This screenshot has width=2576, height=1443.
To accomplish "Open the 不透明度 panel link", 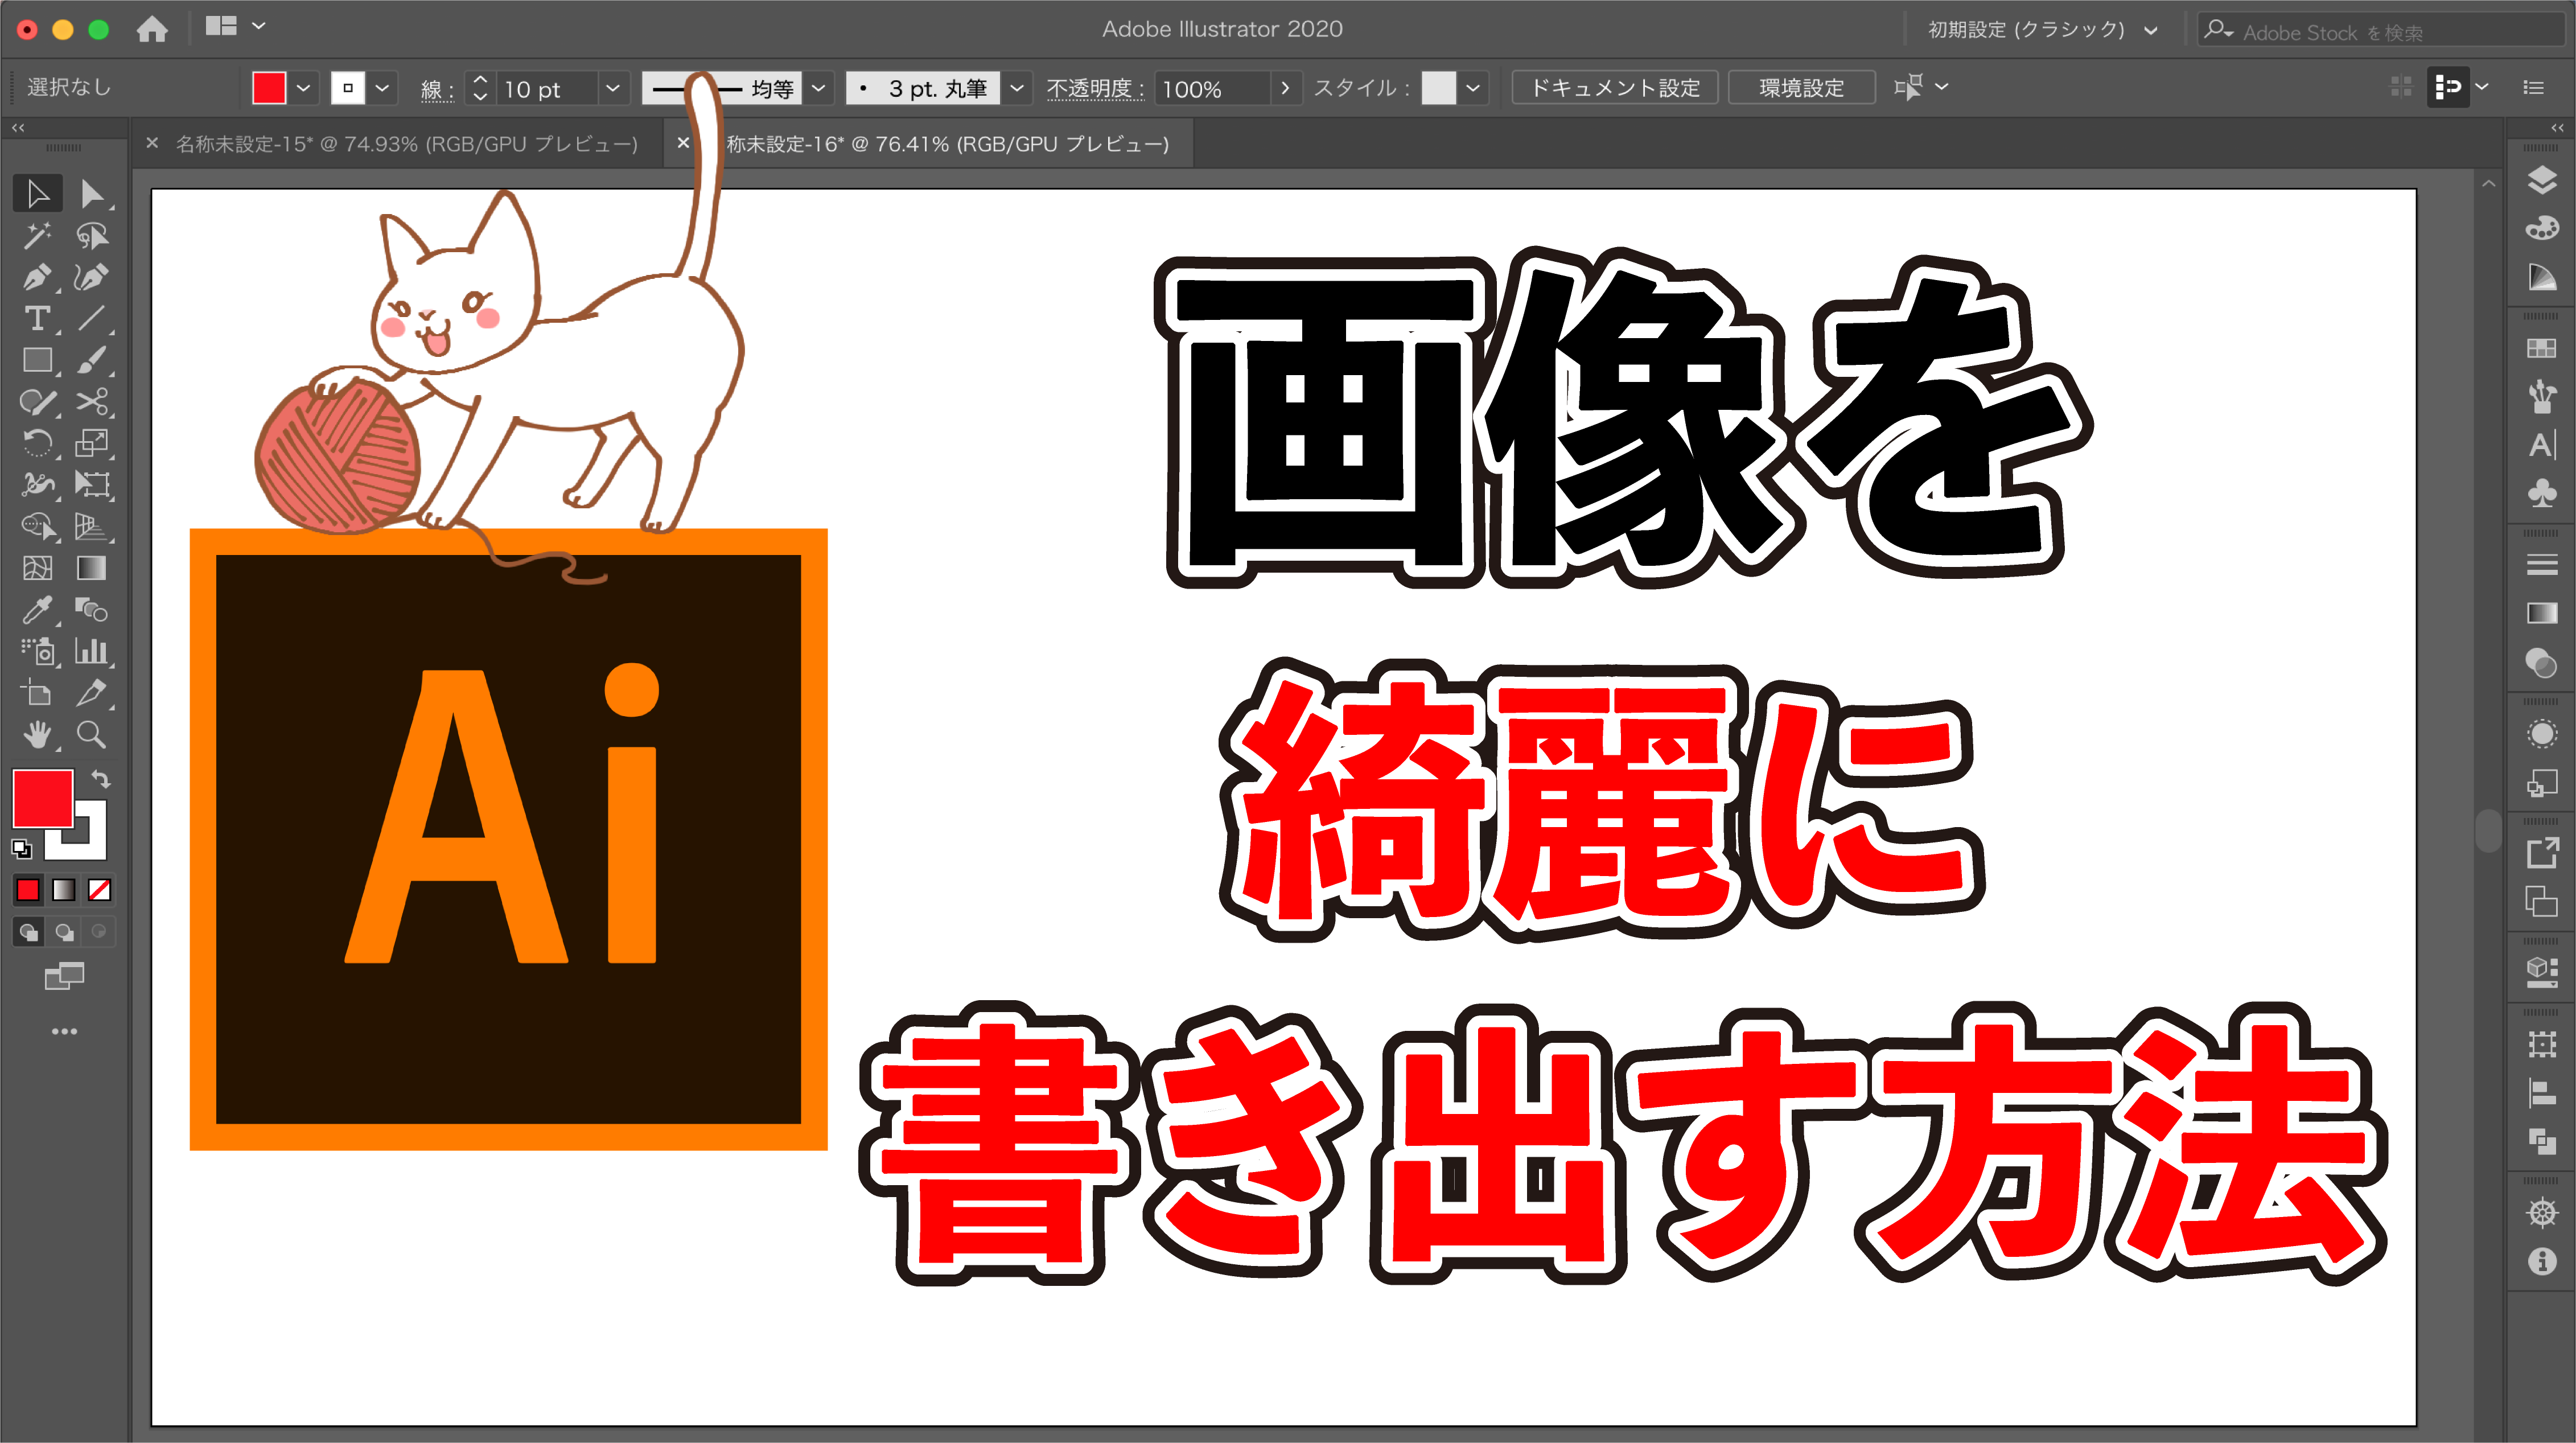I will point(1095,88).
